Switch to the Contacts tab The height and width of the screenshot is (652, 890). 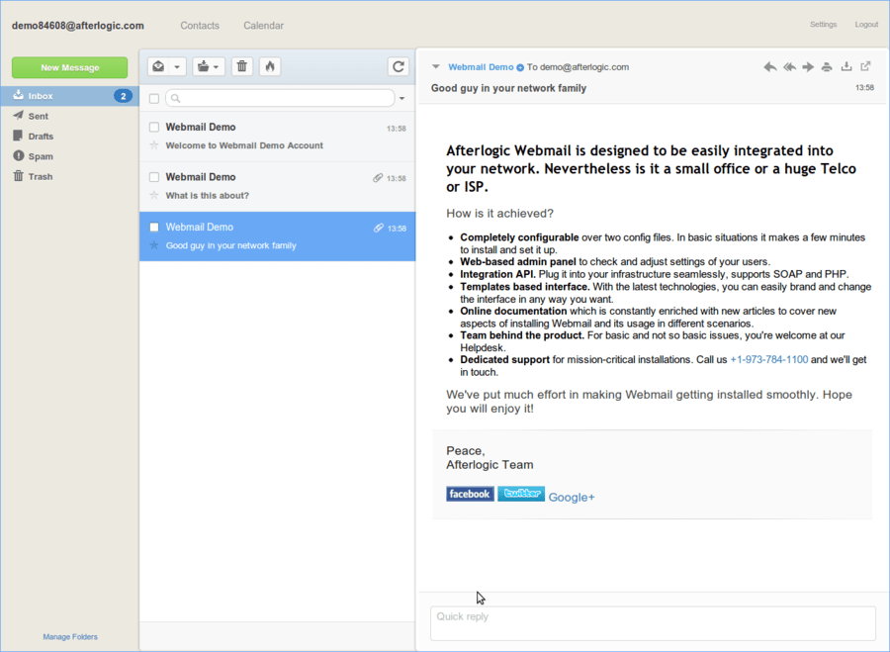click(200, 25)
